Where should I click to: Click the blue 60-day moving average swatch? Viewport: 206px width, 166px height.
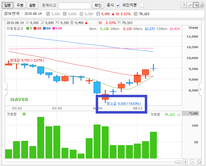pos(45,28)
